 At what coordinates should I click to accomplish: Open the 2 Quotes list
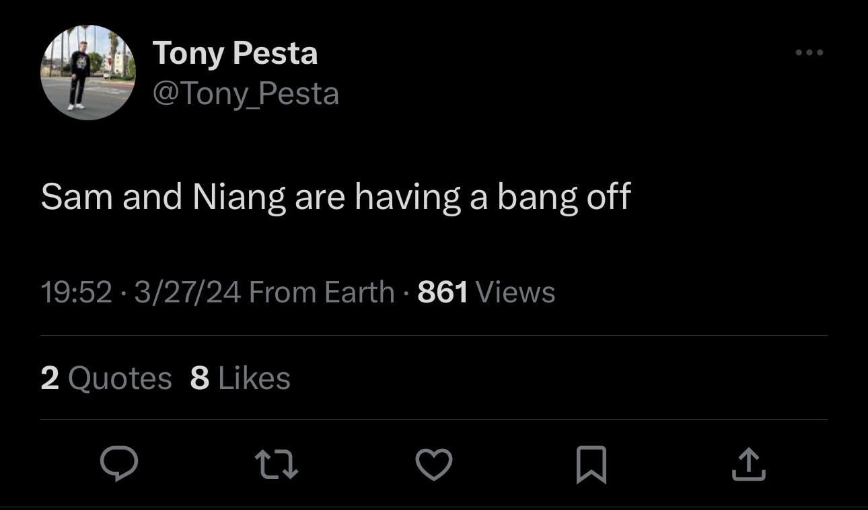pyautogui.click(x=106, y=378)
